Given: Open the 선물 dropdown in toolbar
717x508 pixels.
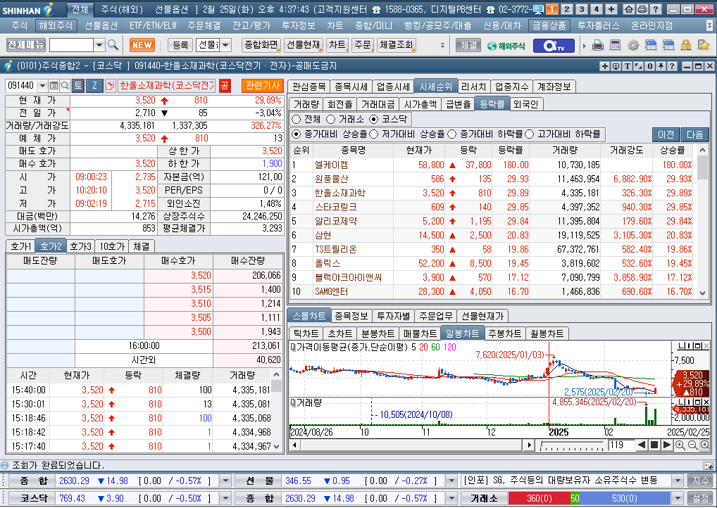Looking at the screenshot, I should coord(225,45).
